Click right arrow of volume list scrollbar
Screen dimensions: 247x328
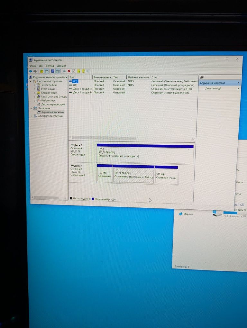click(193, 139)
